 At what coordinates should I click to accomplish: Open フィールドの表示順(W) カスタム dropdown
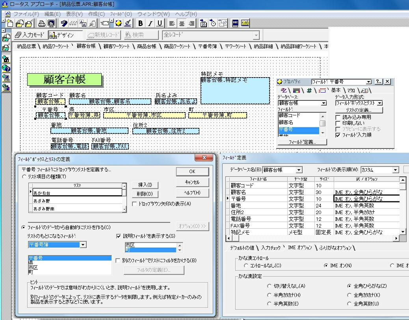point(396,170)
